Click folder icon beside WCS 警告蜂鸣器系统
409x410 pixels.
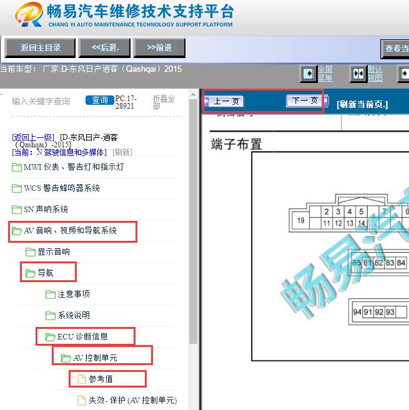[x=17, y=188]
